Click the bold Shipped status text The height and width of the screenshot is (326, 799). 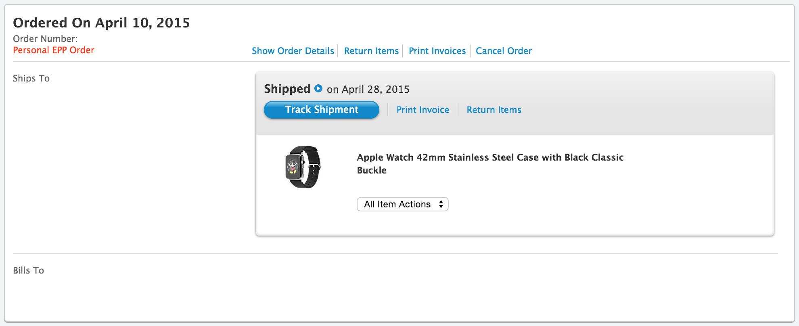[x=287, y=89]
